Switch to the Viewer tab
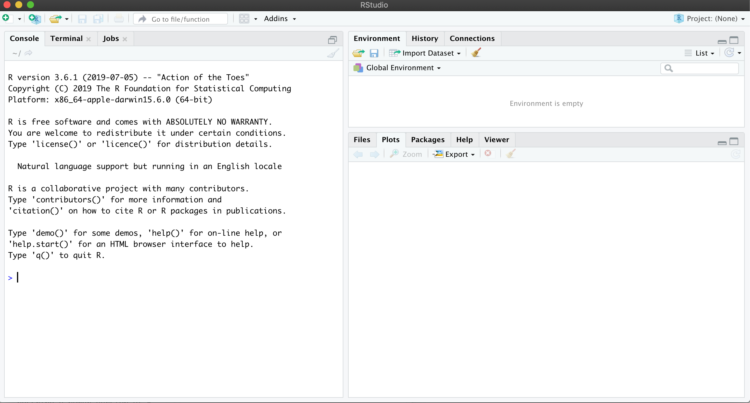This screenshot has height=403, width=750. coord(497,139)
